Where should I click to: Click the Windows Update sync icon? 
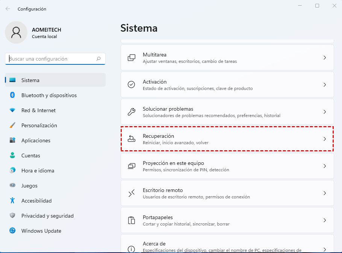coord(12,231)
